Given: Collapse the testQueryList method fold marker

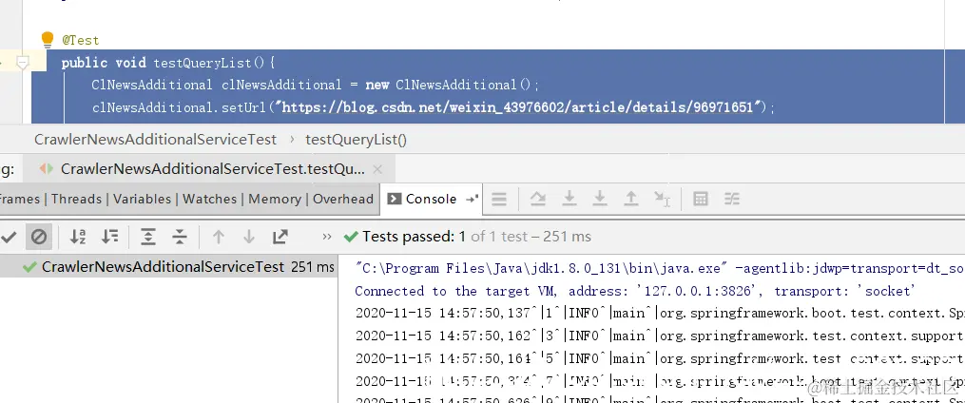Looking at the screenshot, I should (23, 62).
